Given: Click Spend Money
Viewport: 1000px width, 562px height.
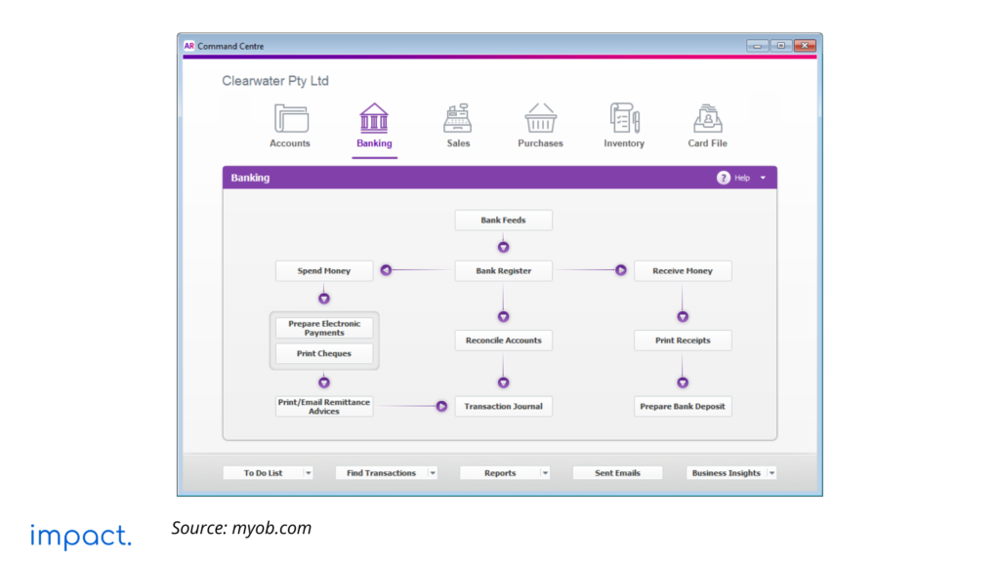Looking at the screenshot, I should [x=324, y=271].
